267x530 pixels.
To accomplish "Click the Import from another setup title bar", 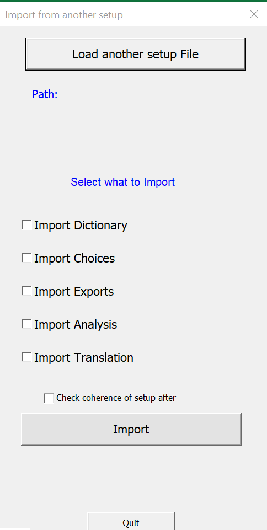I will click(x=133, y=15).
